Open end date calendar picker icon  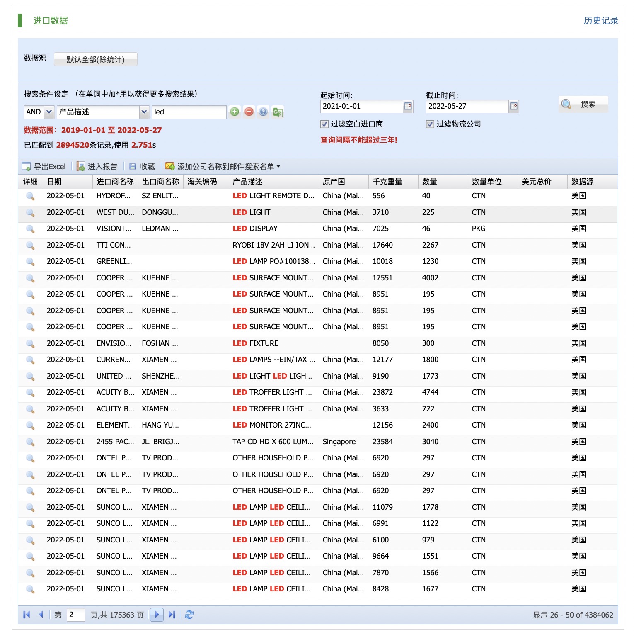point(514,106)
